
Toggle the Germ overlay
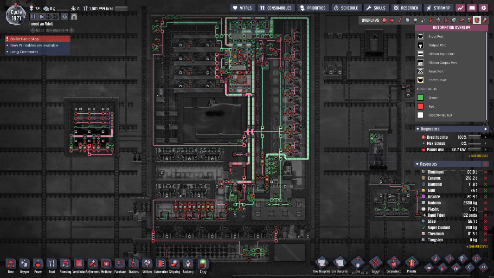point(446,20)
